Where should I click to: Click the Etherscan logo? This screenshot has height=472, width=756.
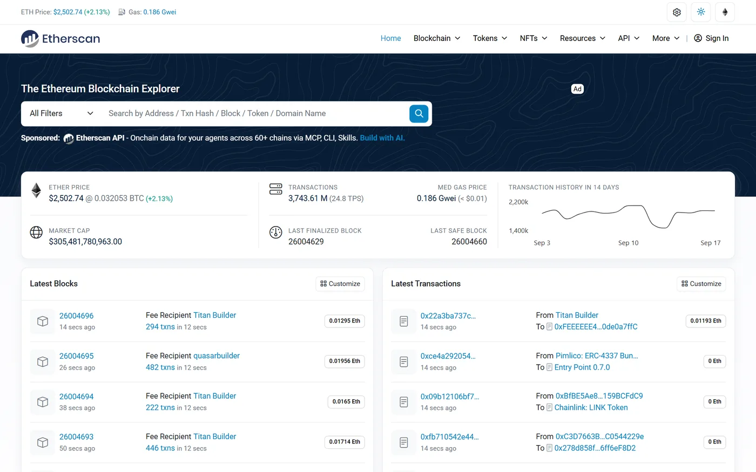pyautogui.click(x=60, y=38)
